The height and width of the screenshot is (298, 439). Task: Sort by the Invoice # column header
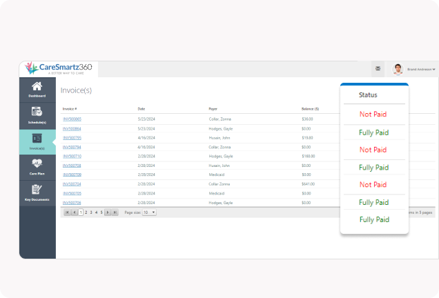pos(70,109)
